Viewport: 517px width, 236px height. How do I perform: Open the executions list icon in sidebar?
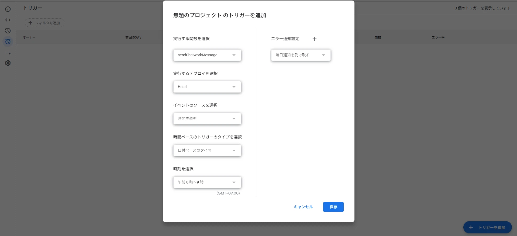8,52
